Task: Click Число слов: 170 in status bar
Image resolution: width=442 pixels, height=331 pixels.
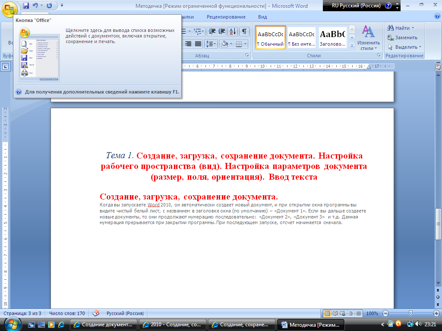Action: pyautogui.click(x=67, y=313)
